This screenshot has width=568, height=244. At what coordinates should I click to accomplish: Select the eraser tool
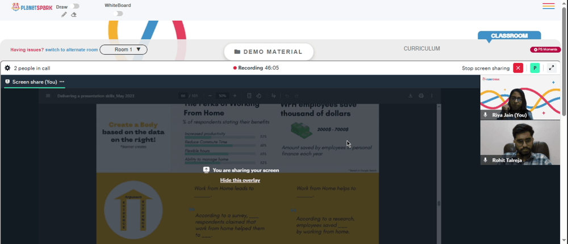[x=73, y=15]
